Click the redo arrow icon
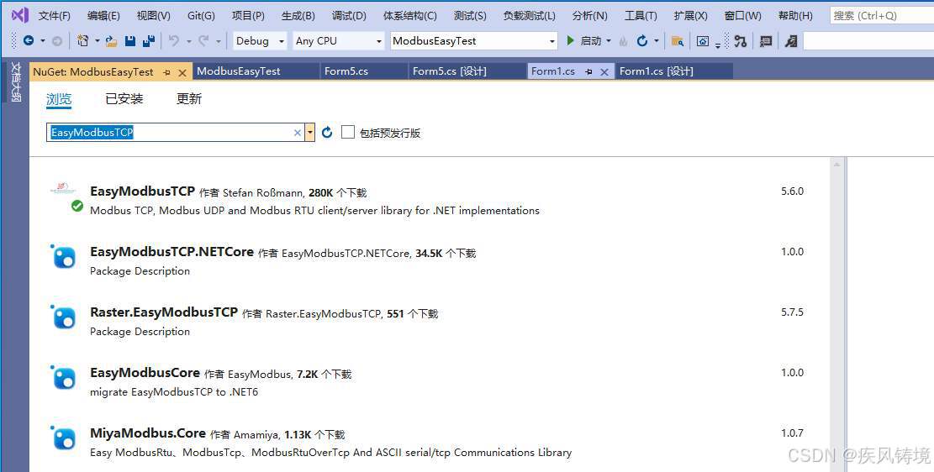Screen dimensions: 934x472 (203, 41)
